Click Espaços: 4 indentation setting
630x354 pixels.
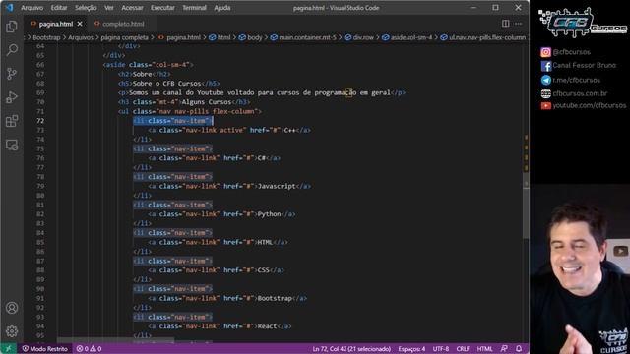point(411,349)
